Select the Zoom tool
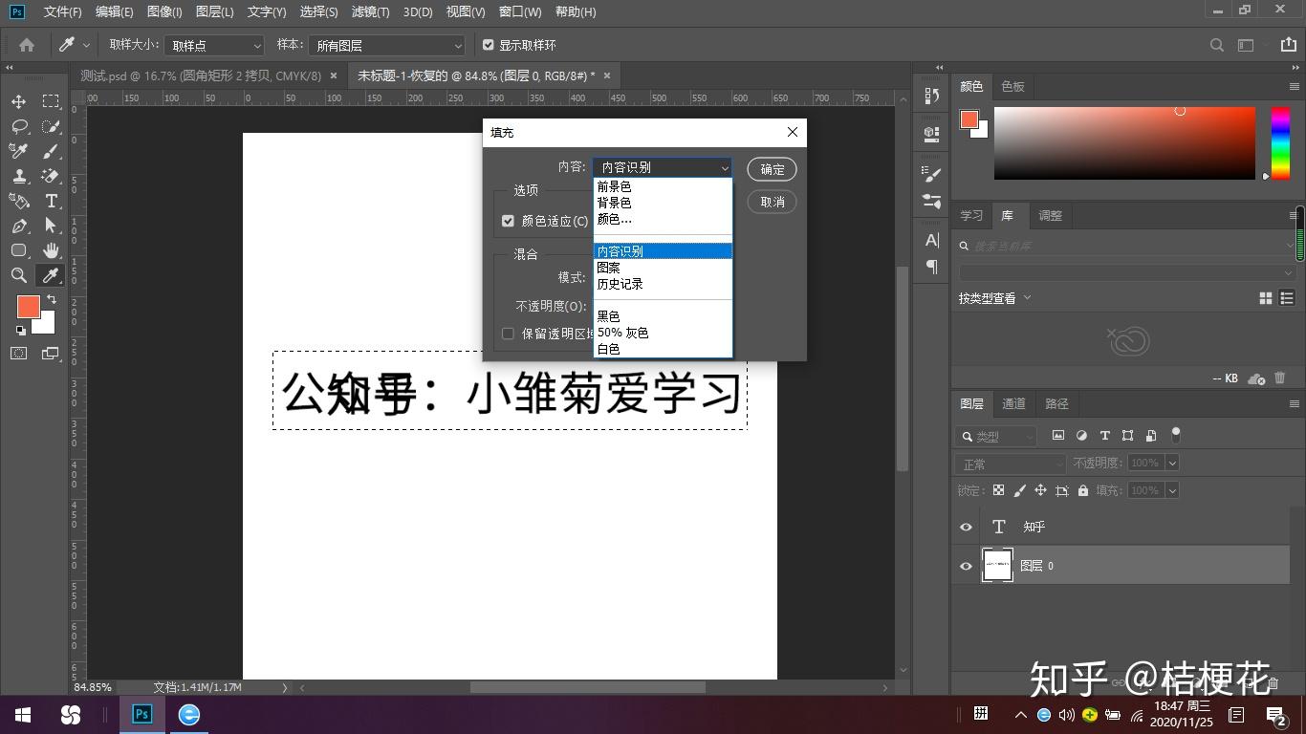1306x734 pixels. 19,275
